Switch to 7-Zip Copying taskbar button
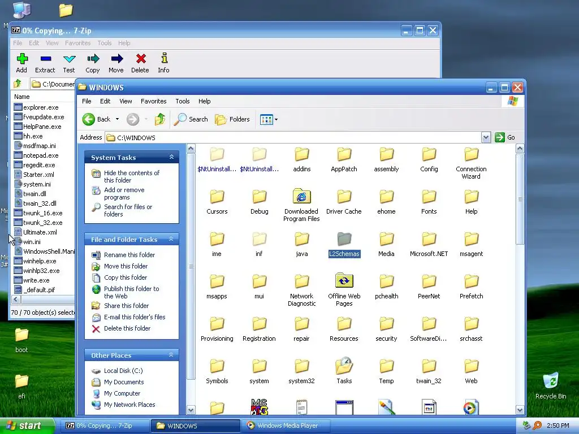 point(105,426)
